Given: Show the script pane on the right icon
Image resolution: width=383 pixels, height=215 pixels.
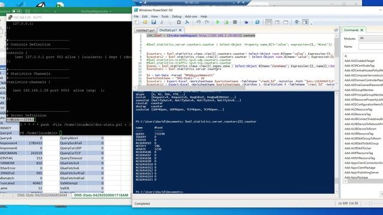Looking at the screenshot, I should point(277,22).
